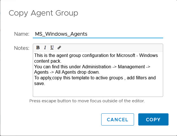Click the empty area below notes text
The image size is (177, 136).
click(x=98, y=91)
